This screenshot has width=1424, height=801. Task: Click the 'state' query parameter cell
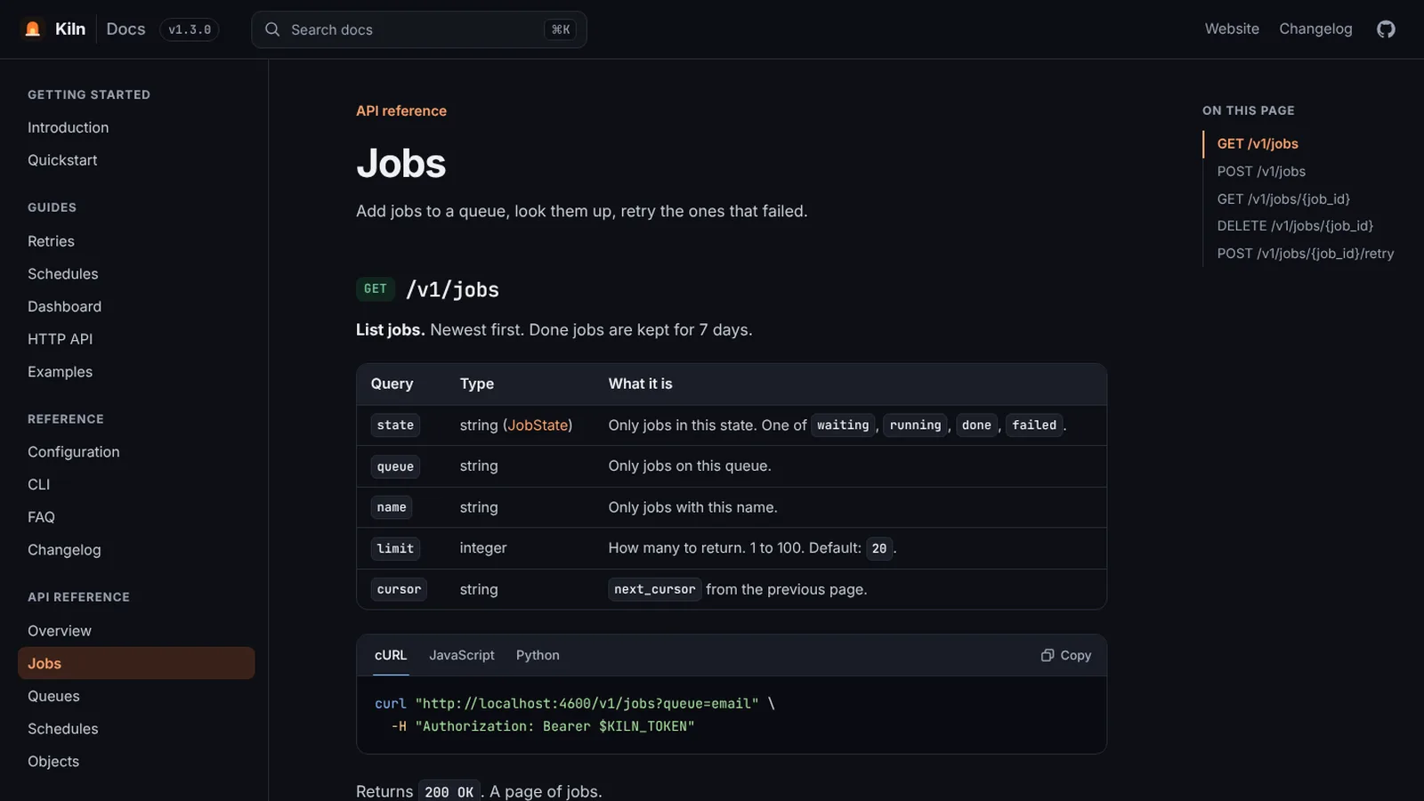(x=395, y=425)
